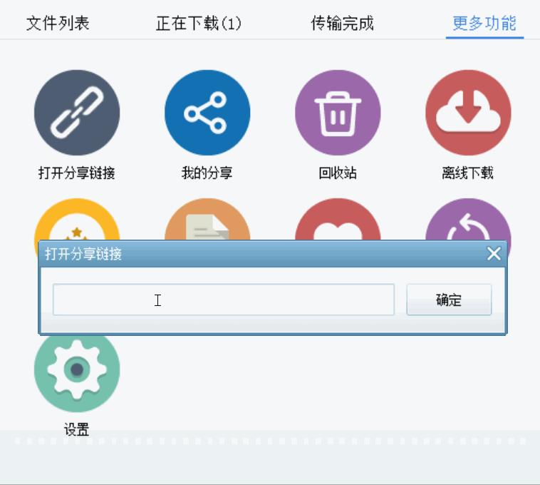
Task: Open the 打开分享链接 chain link icon
Action: 77,113
